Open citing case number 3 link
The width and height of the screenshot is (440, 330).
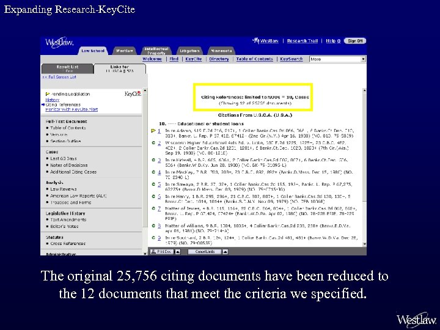pos(159,160)
